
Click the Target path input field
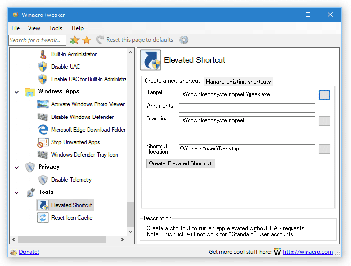coord(247,94)
